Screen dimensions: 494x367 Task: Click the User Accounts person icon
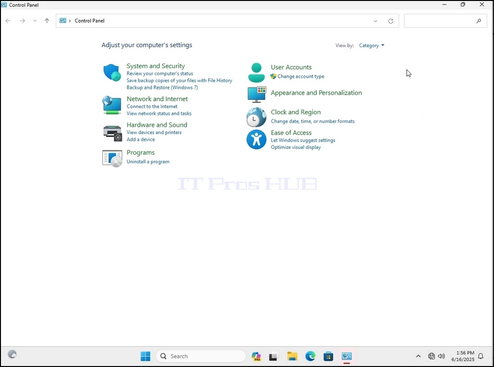[256, 73]
